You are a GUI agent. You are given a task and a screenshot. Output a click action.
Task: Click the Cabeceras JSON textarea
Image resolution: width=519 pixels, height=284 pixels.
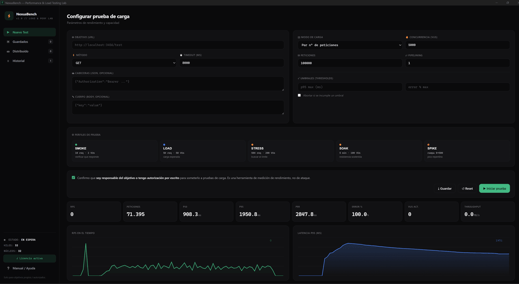(x=178, y=84)
